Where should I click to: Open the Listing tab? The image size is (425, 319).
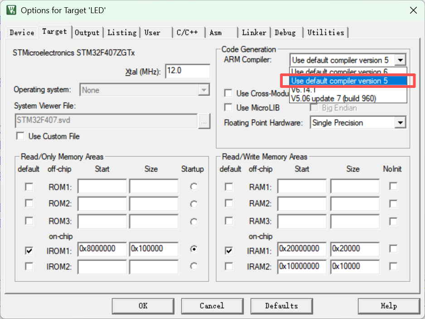coord(122,33)
